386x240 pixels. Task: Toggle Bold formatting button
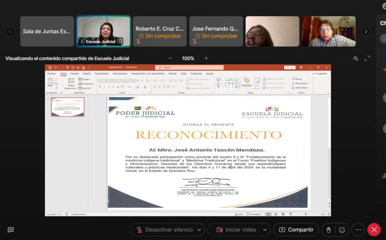100,87
